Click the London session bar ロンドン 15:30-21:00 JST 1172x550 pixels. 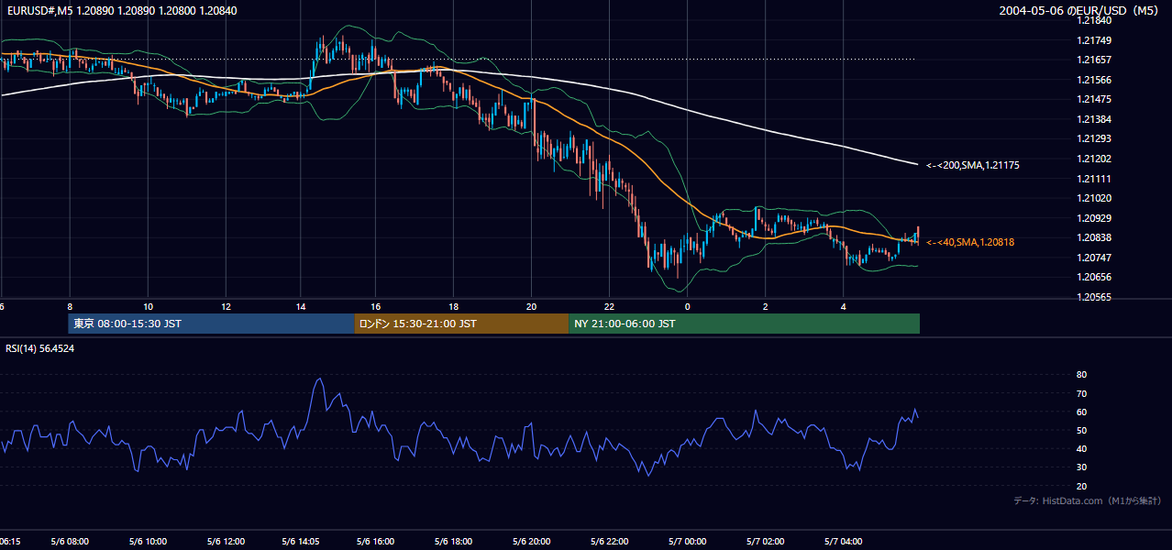click(x=461, y=324)
